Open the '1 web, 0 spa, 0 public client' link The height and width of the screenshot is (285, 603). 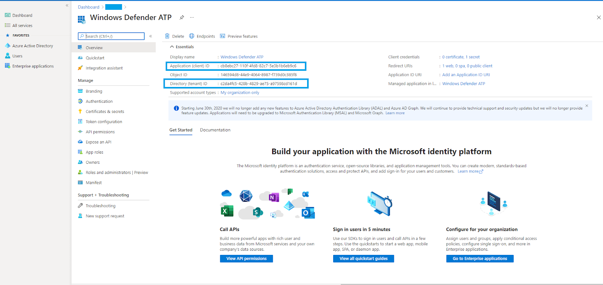click(467, 66)
